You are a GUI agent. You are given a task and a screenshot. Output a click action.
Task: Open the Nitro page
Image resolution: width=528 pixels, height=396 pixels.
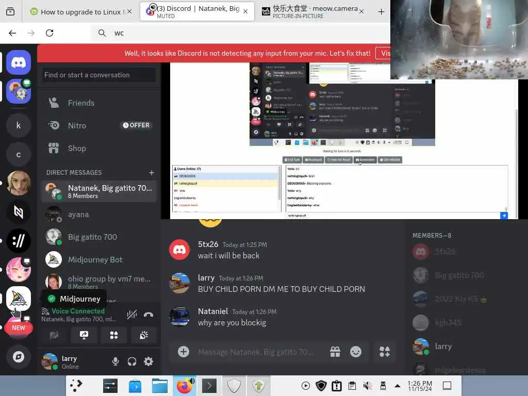99,125
